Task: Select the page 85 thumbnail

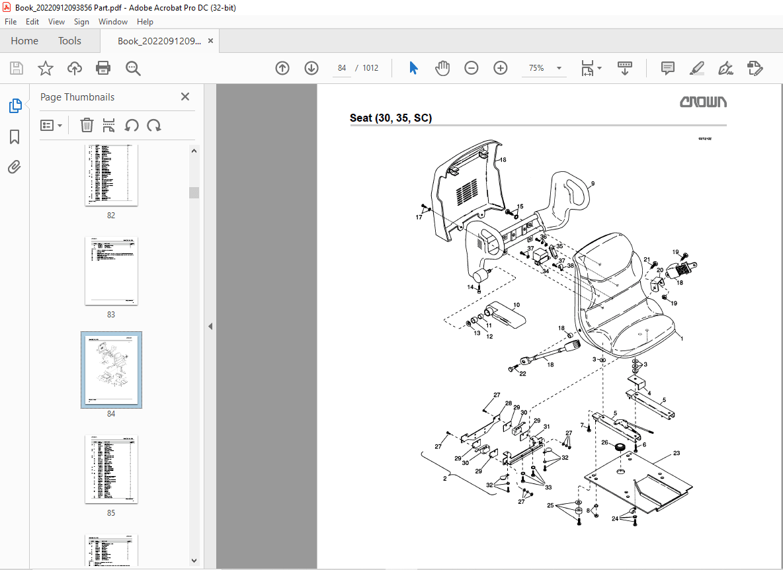Action: [x=111, y=469]
